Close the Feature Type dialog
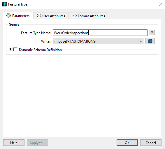The width and height of the screenshot is (165, 149). tap(160, 4)
